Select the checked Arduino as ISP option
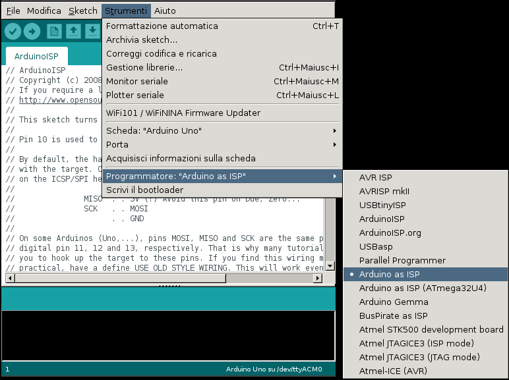 (425, 275)
